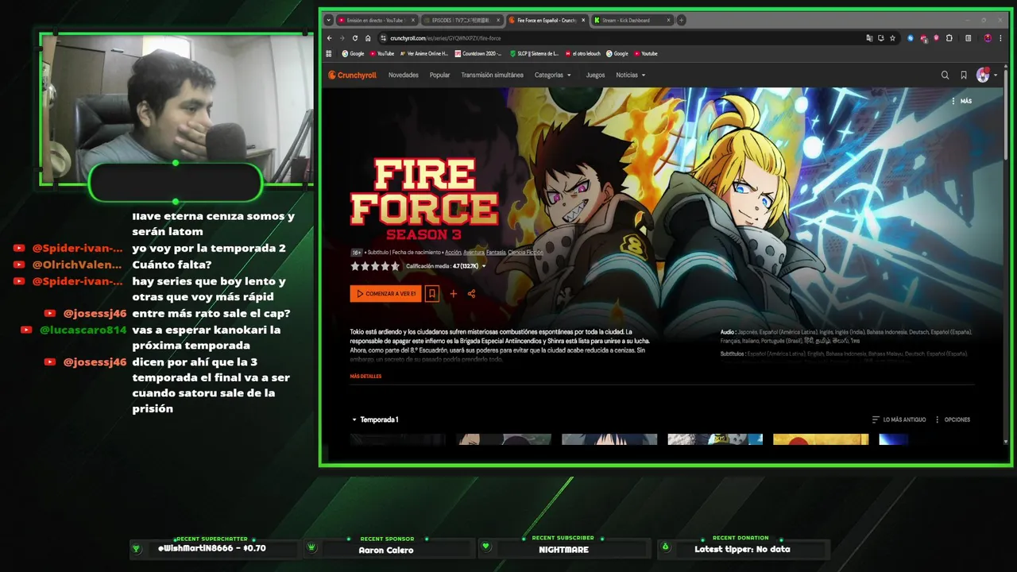This screenshot has height=572, width=1017.
Task: Open the Aventura genre link
Action: (x=474, y=253)
